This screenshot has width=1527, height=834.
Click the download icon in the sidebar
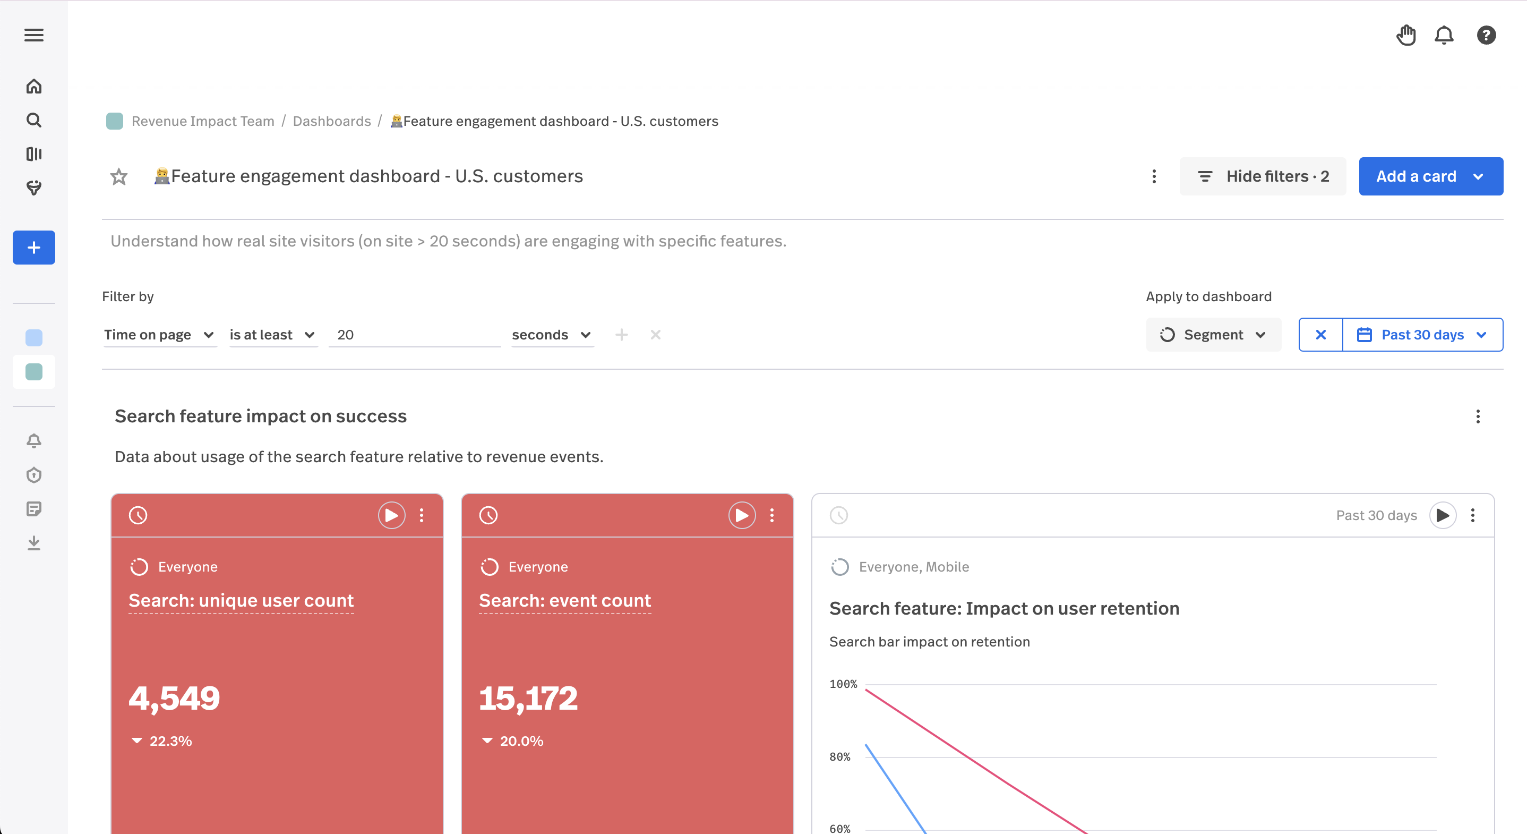(34, 543)
